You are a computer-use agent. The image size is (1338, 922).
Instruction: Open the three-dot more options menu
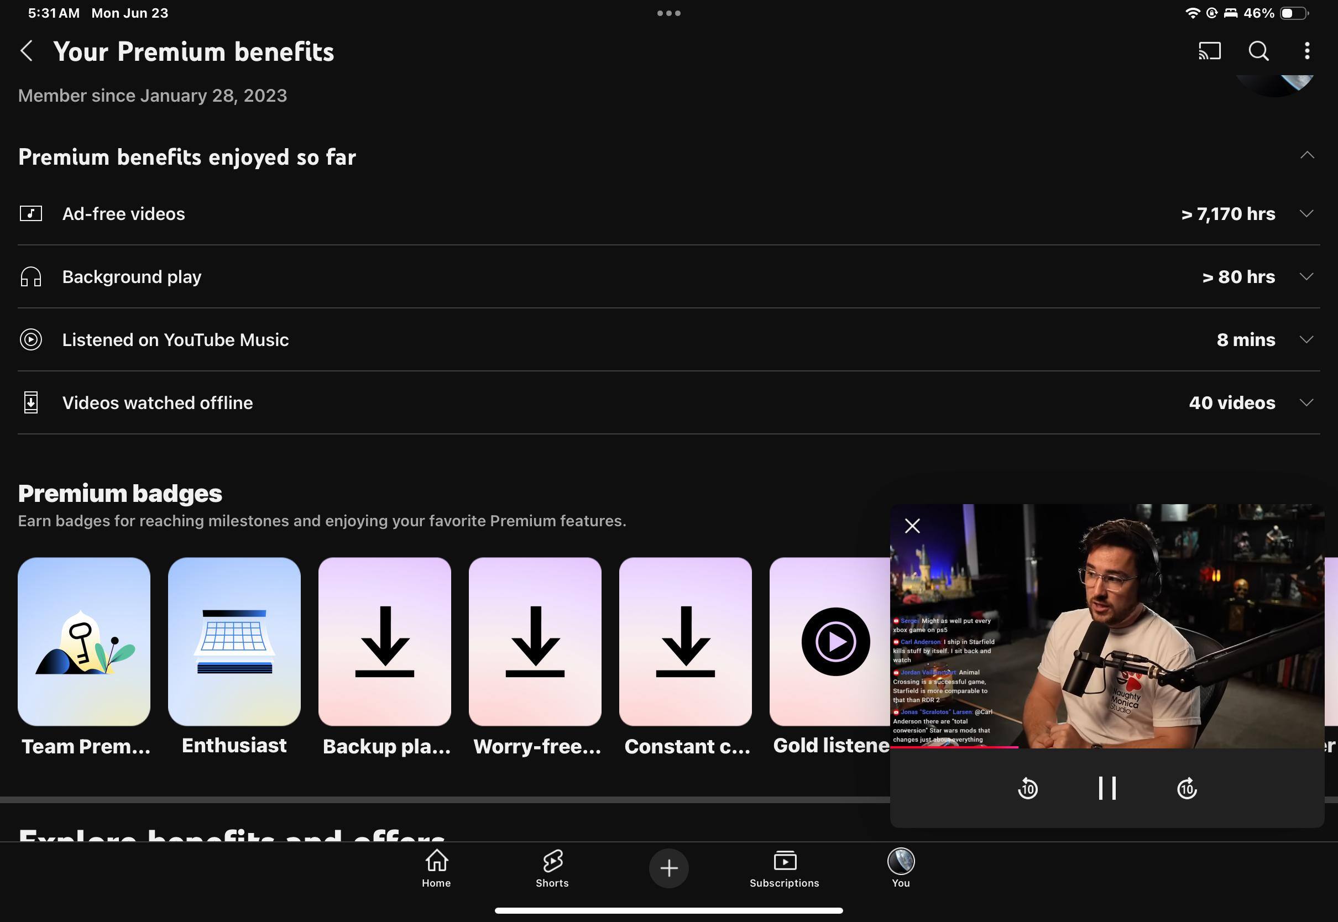coord(1307,51)
